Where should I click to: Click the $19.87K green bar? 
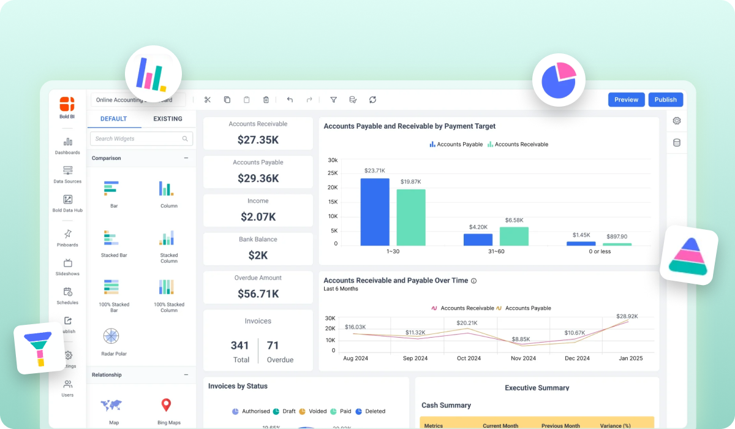(411, 218)
